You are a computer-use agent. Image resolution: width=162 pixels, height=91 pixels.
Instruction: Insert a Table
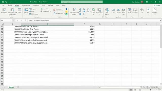(x=19, y=11)
